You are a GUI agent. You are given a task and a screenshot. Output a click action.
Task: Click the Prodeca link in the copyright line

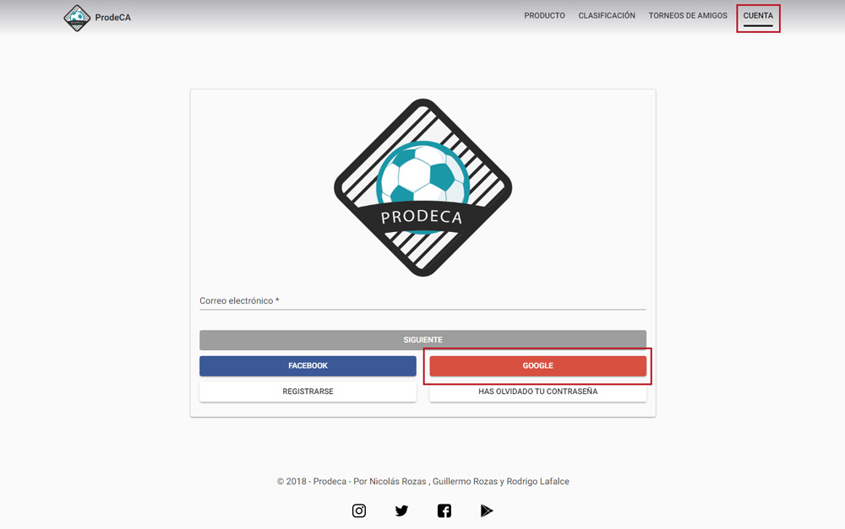coord(330,482)
